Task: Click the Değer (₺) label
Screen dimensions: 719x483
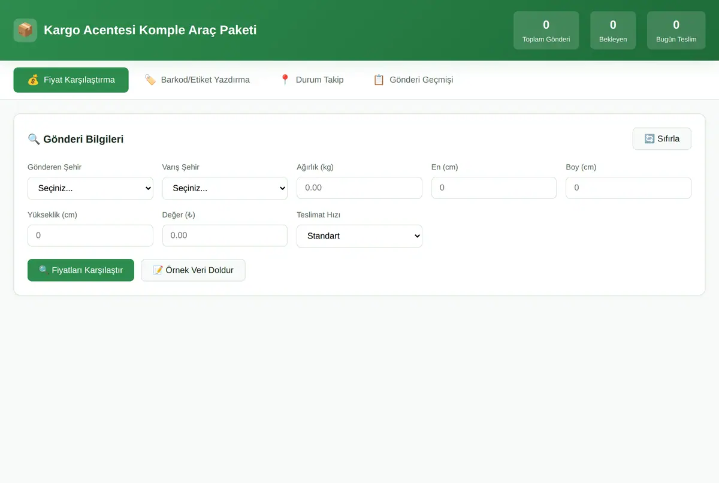Action: tap(179, 215)
